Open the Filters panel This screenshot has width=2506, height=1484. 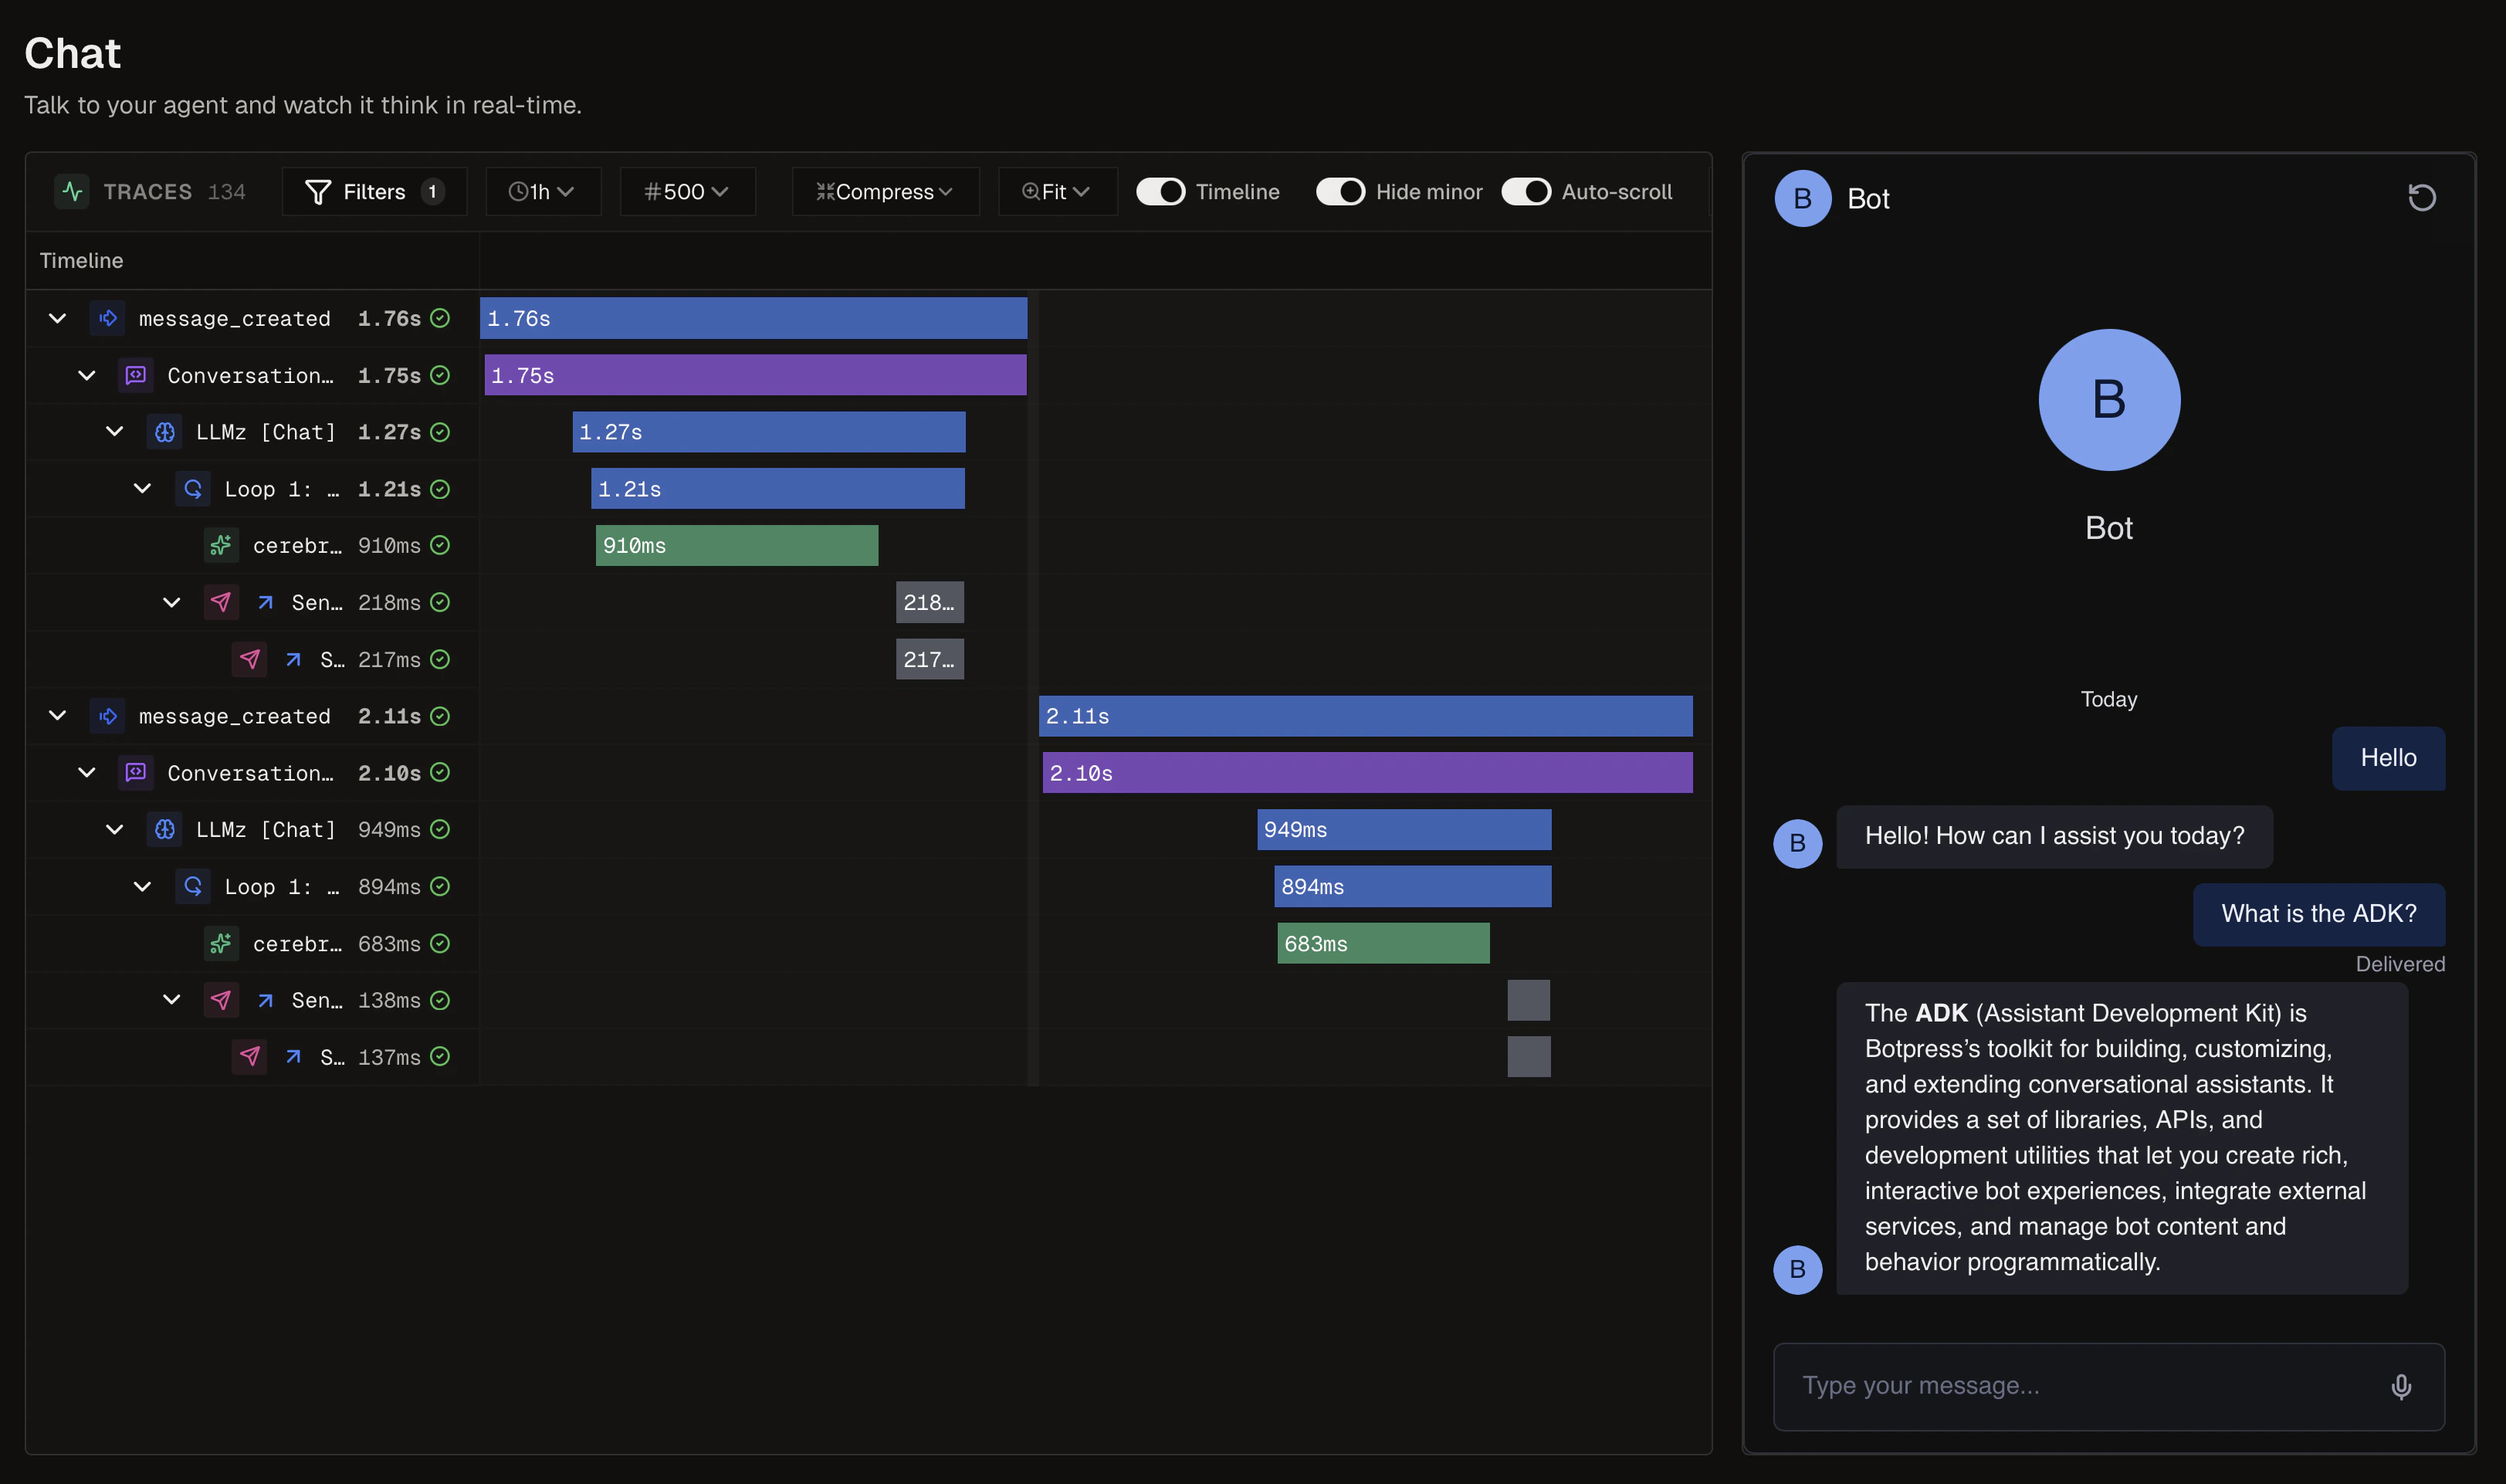click(374, 191)
